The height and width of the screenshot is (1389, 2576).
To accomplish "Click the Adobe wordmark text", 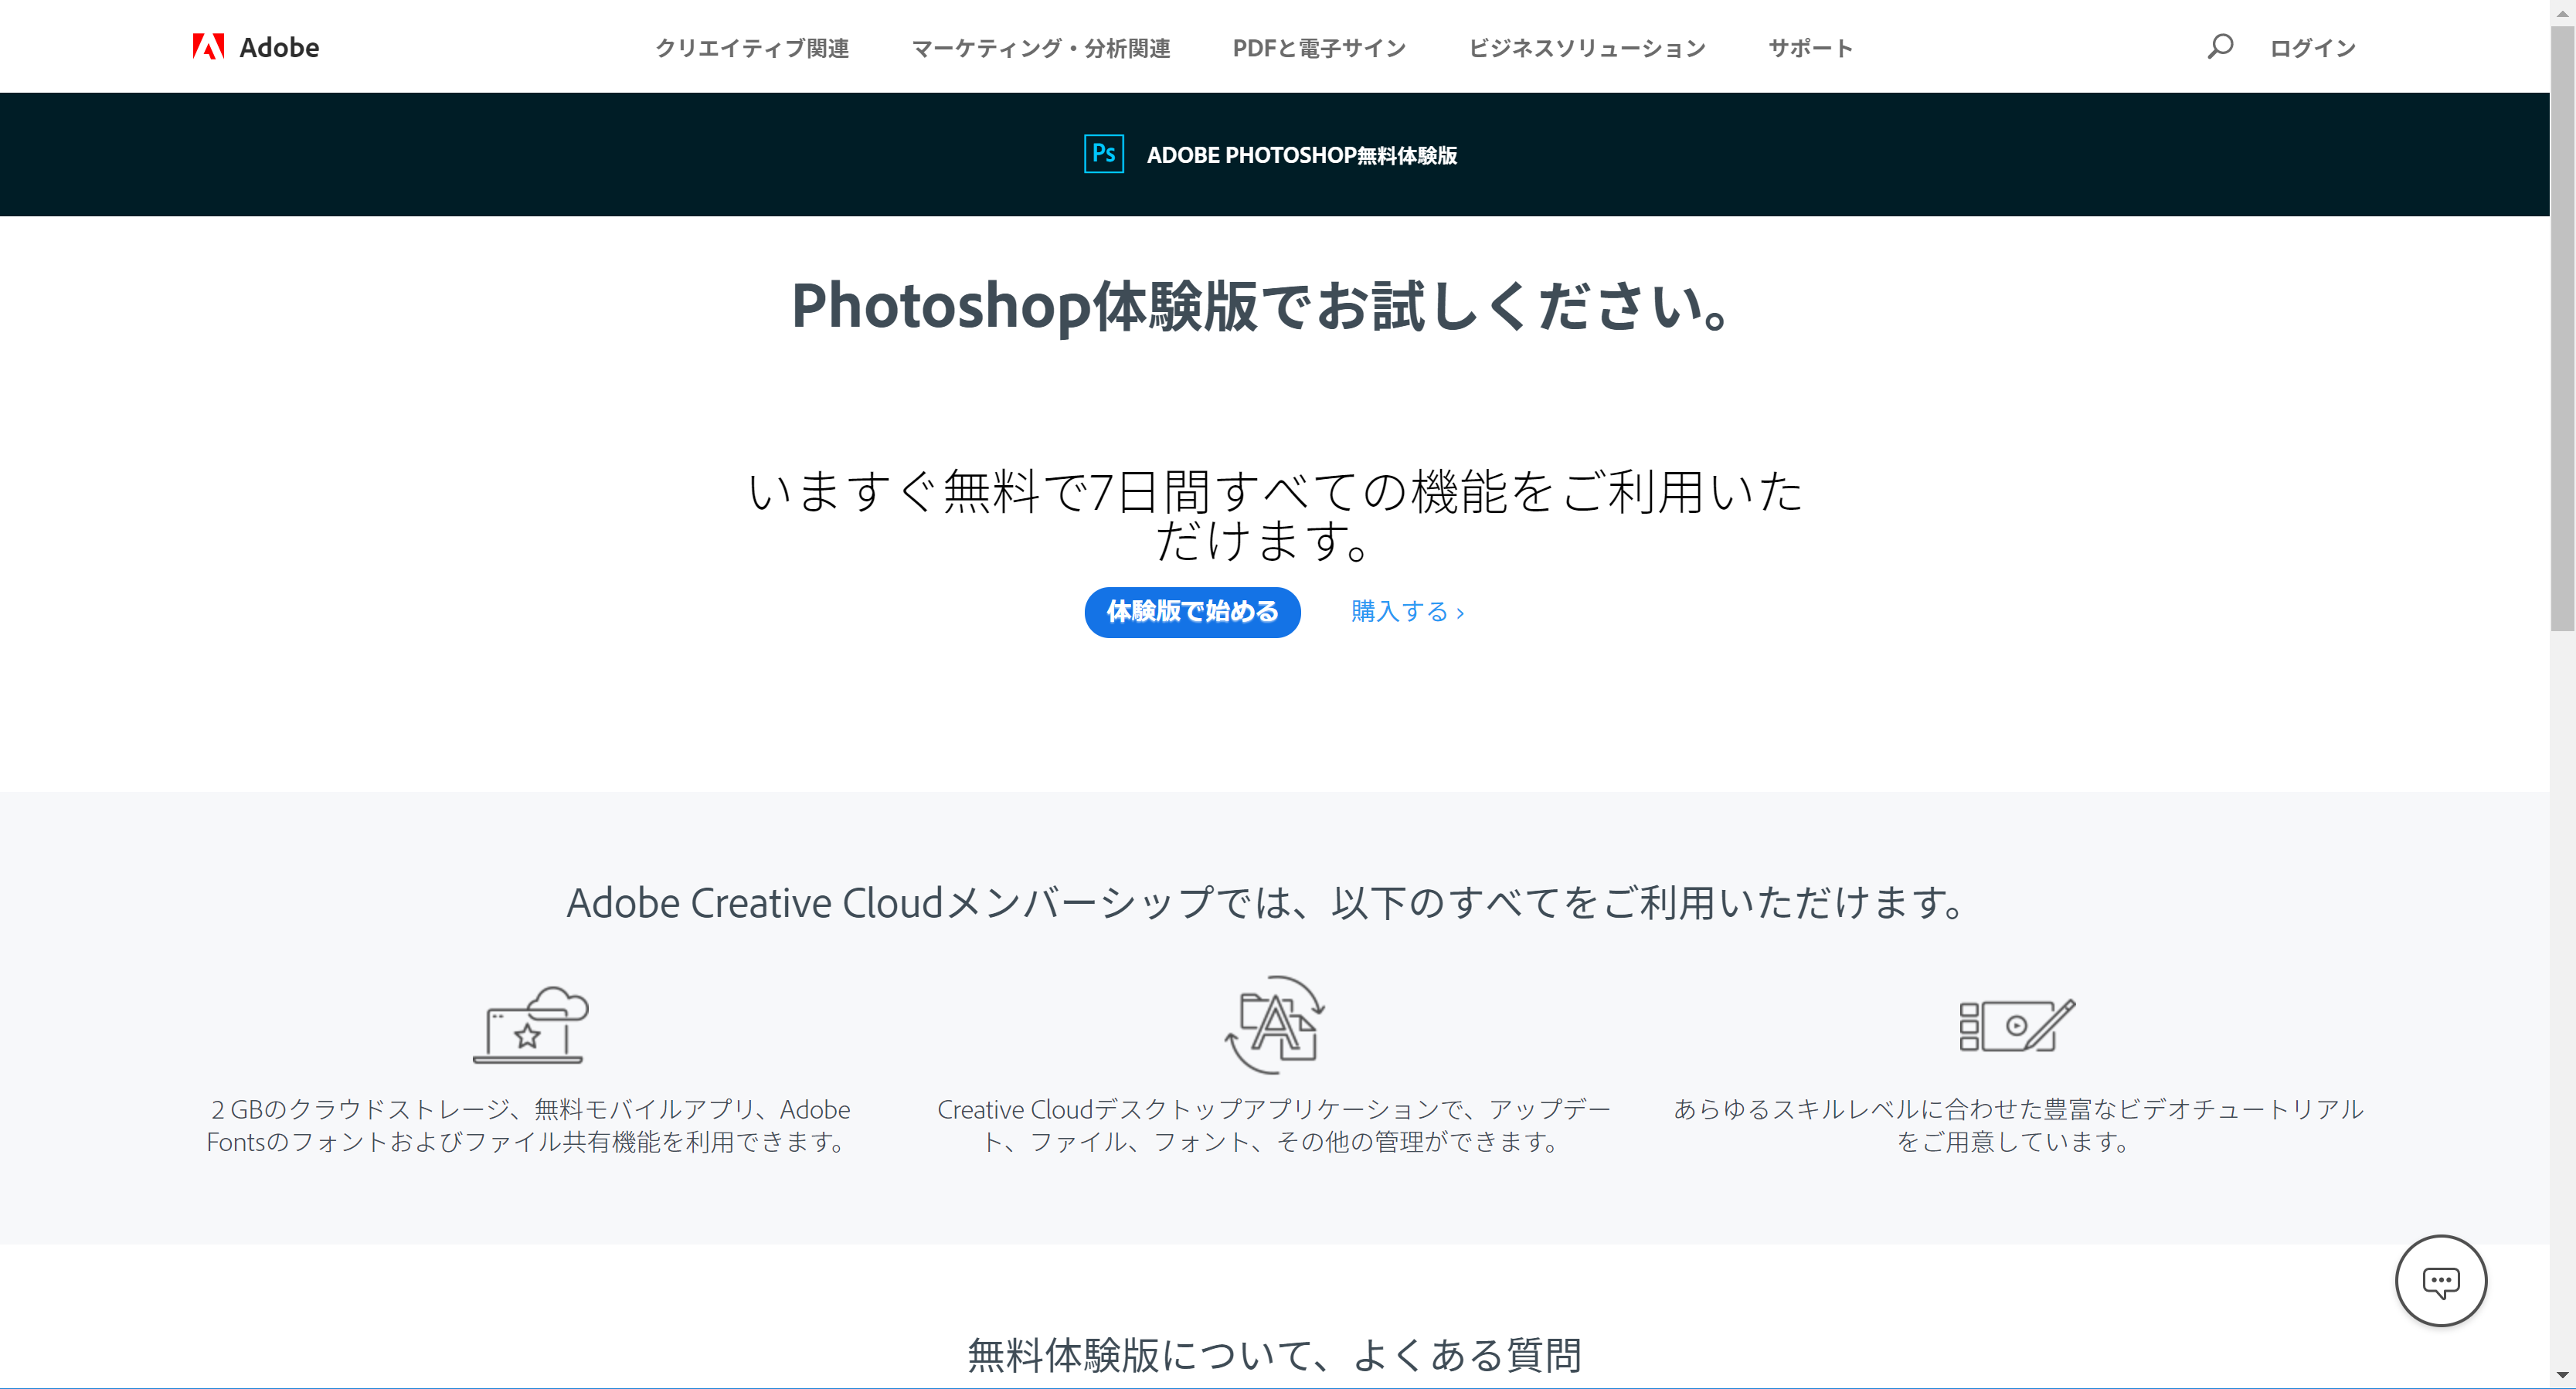I will 279,47.
